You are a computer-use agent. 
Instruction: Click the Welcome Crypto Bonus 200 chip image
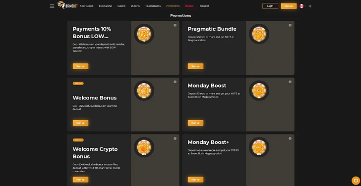click(x=144, y=147)
